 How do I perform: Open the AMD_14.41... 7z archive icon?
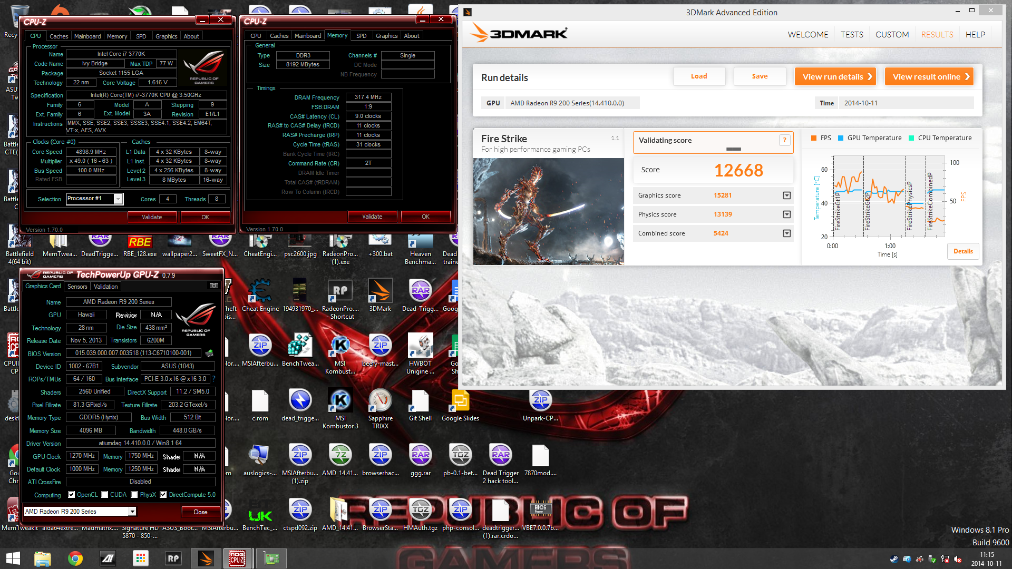[x=340, y=455]
